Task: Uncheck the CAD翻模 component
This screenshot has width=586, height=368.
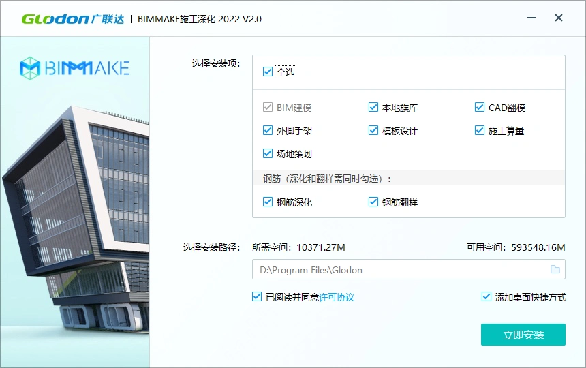Action: pos(480,108)
